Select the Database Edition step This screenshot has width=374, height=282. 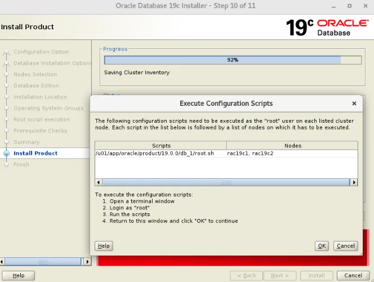36,86
